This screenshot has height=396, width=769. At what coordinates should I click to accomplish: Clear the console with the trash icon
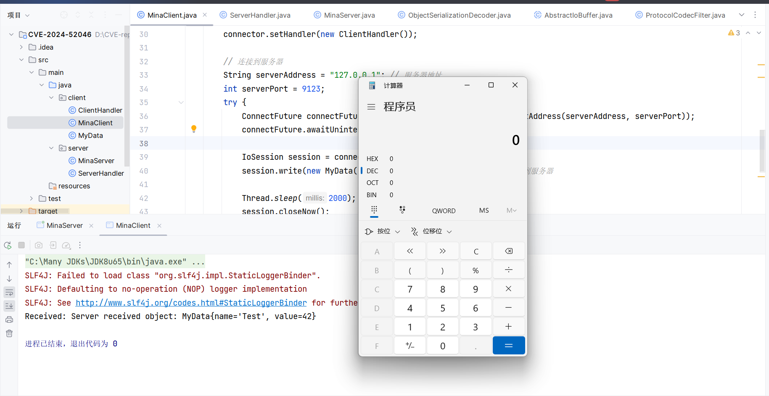(x=9, y=334)
